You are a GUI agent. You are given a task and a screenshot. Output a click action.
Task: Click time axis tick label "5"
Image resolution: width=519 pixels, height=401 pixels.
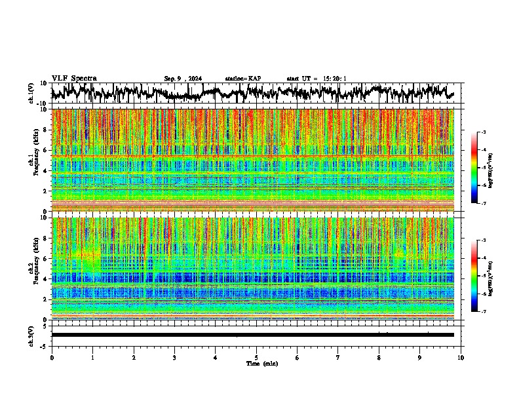[x=256, y=358]
